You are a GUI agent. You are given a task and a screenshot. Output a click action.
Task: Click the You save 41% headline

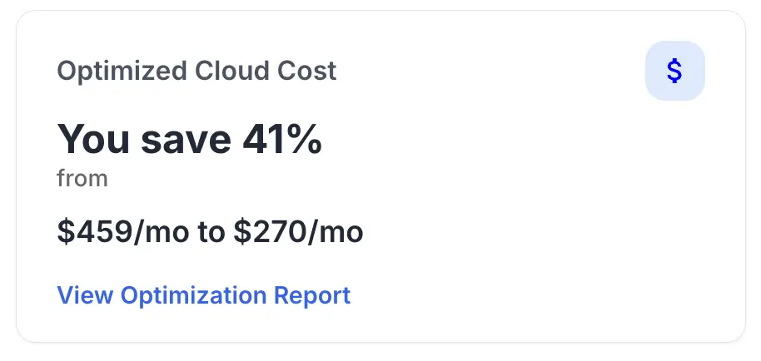tap(190, 139)
